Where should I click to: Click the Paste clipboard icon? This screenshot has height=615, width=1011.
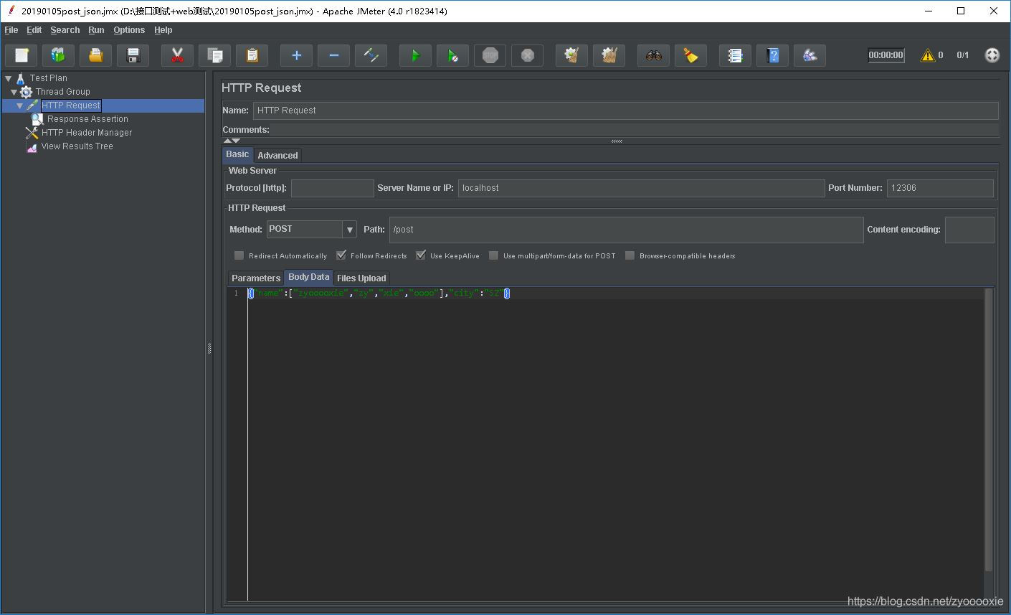click(252, 55)
